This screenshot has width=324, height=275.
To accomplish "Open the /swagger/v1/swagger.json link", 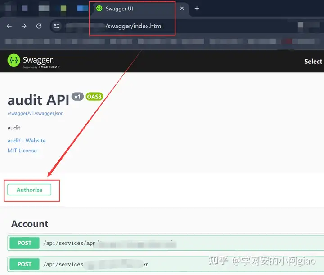I will [x=36, y=113].
